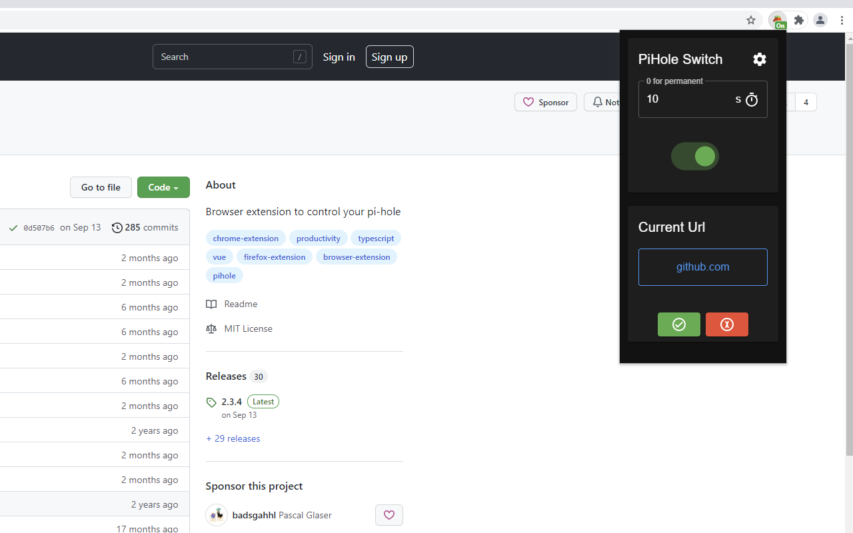Viewport: 853px width, 533px height.
Task: Open PiHole Switch settings with the gear icon
Action: 759,59
